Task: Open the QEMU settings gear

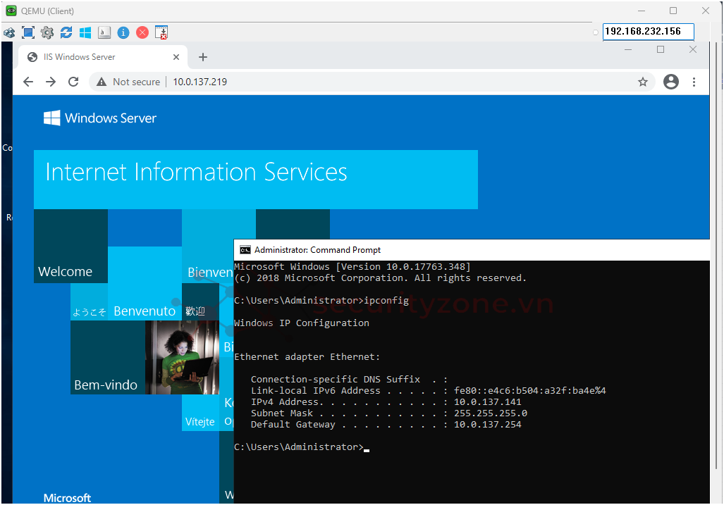Action: (x=47, y=32)
